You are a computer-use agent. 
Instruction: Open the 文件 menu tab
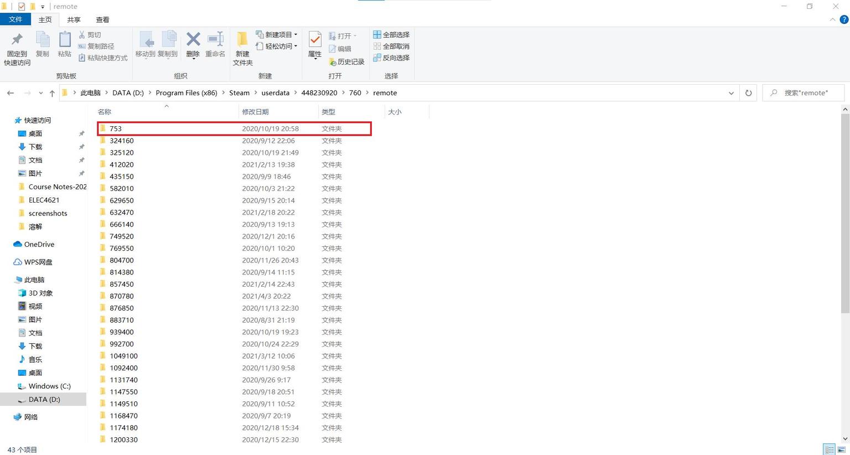point(15,19)
